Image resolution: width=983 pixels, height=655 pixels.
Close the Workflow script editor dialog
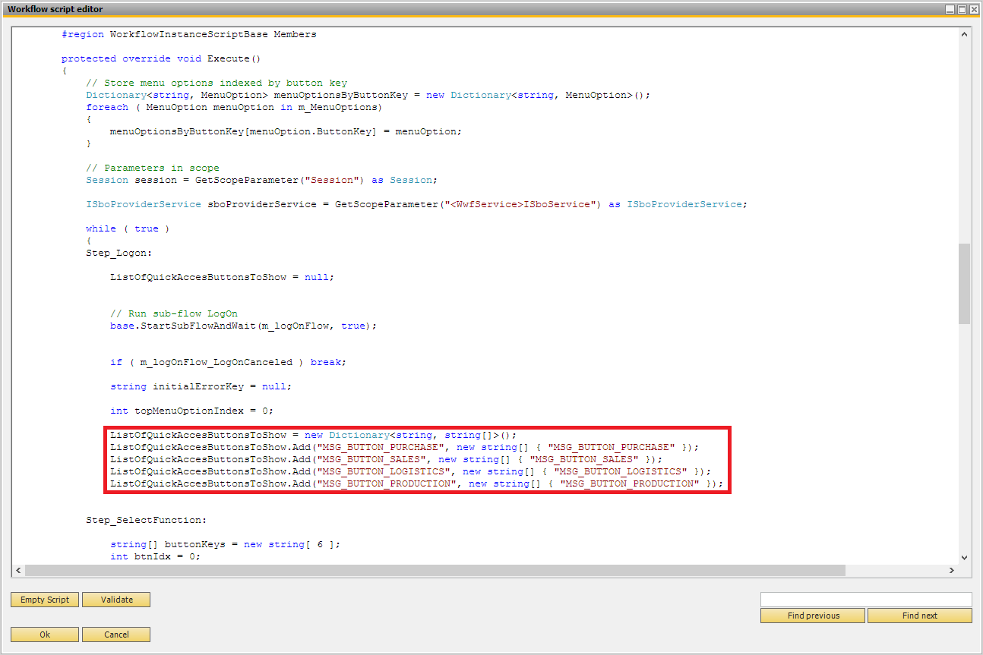[x=974, y=9]
